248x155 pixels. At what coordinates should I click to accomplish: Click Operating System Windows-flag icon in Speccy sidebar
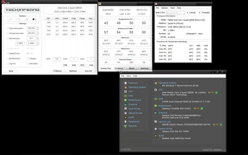(126, 87)
